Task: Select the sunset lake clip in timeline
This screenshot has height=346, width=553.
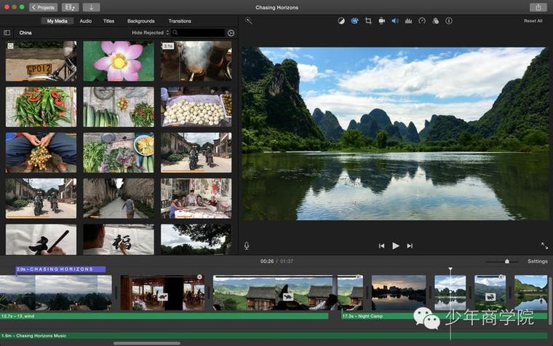Action: (399, 293)
